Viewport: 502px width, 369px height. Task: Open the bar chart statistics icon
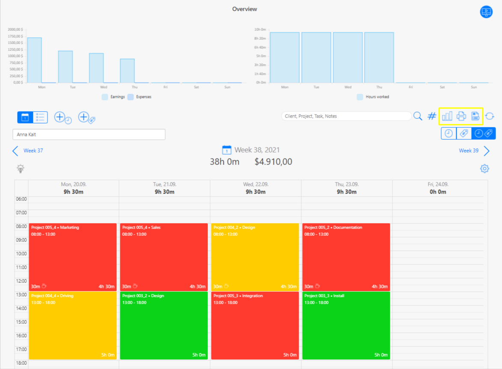pos(447,116)
